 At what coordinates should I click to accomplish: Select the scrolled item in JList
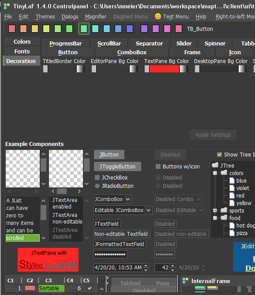[22, 238]
